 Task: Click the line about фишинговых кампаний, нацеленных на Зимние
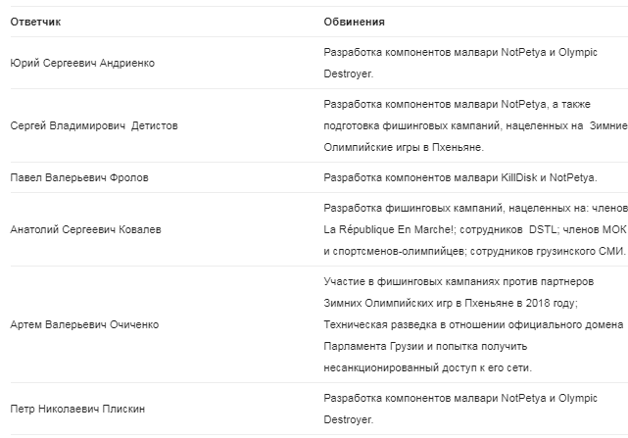pyautogui.click(x=475, y=125)
